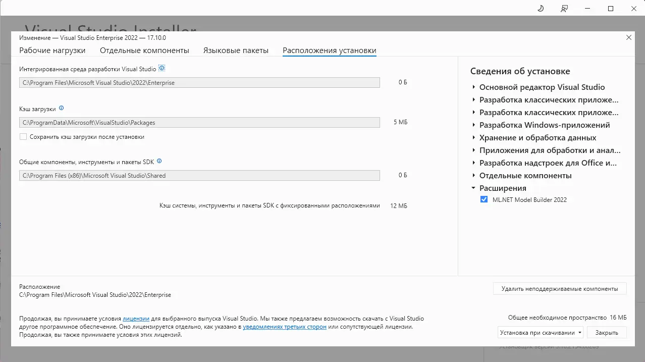Enable Сохранить кэш загрузки после установки checkbox
645x362 pixels.
tap(23, 137)
